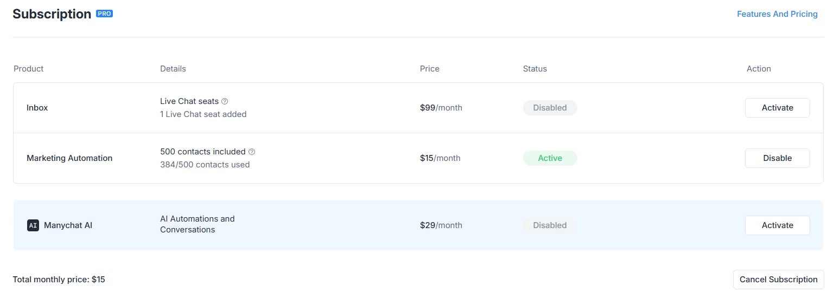
Task: Click the Subscription page heading
Action: 52,14
